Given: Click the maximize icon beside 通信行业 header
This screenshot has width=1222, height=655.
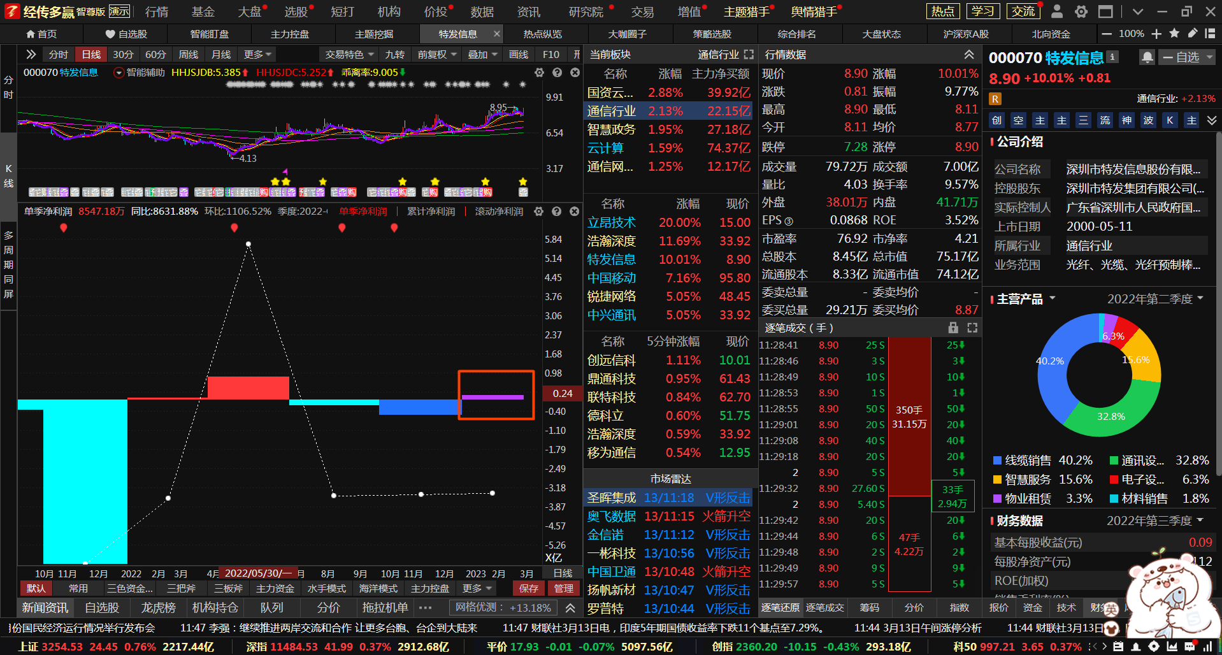Looking at the screenshot, I should (x=749, y=55).
